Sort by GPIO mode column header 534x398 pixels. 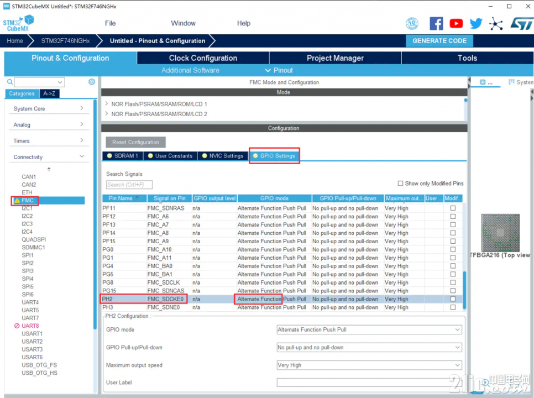pyautogui.click(x=275, y=198)
